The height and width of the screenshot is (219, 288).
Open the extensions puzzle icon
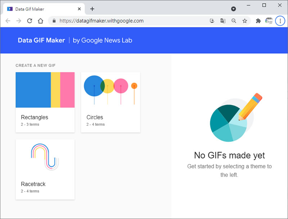coord(258,21)
